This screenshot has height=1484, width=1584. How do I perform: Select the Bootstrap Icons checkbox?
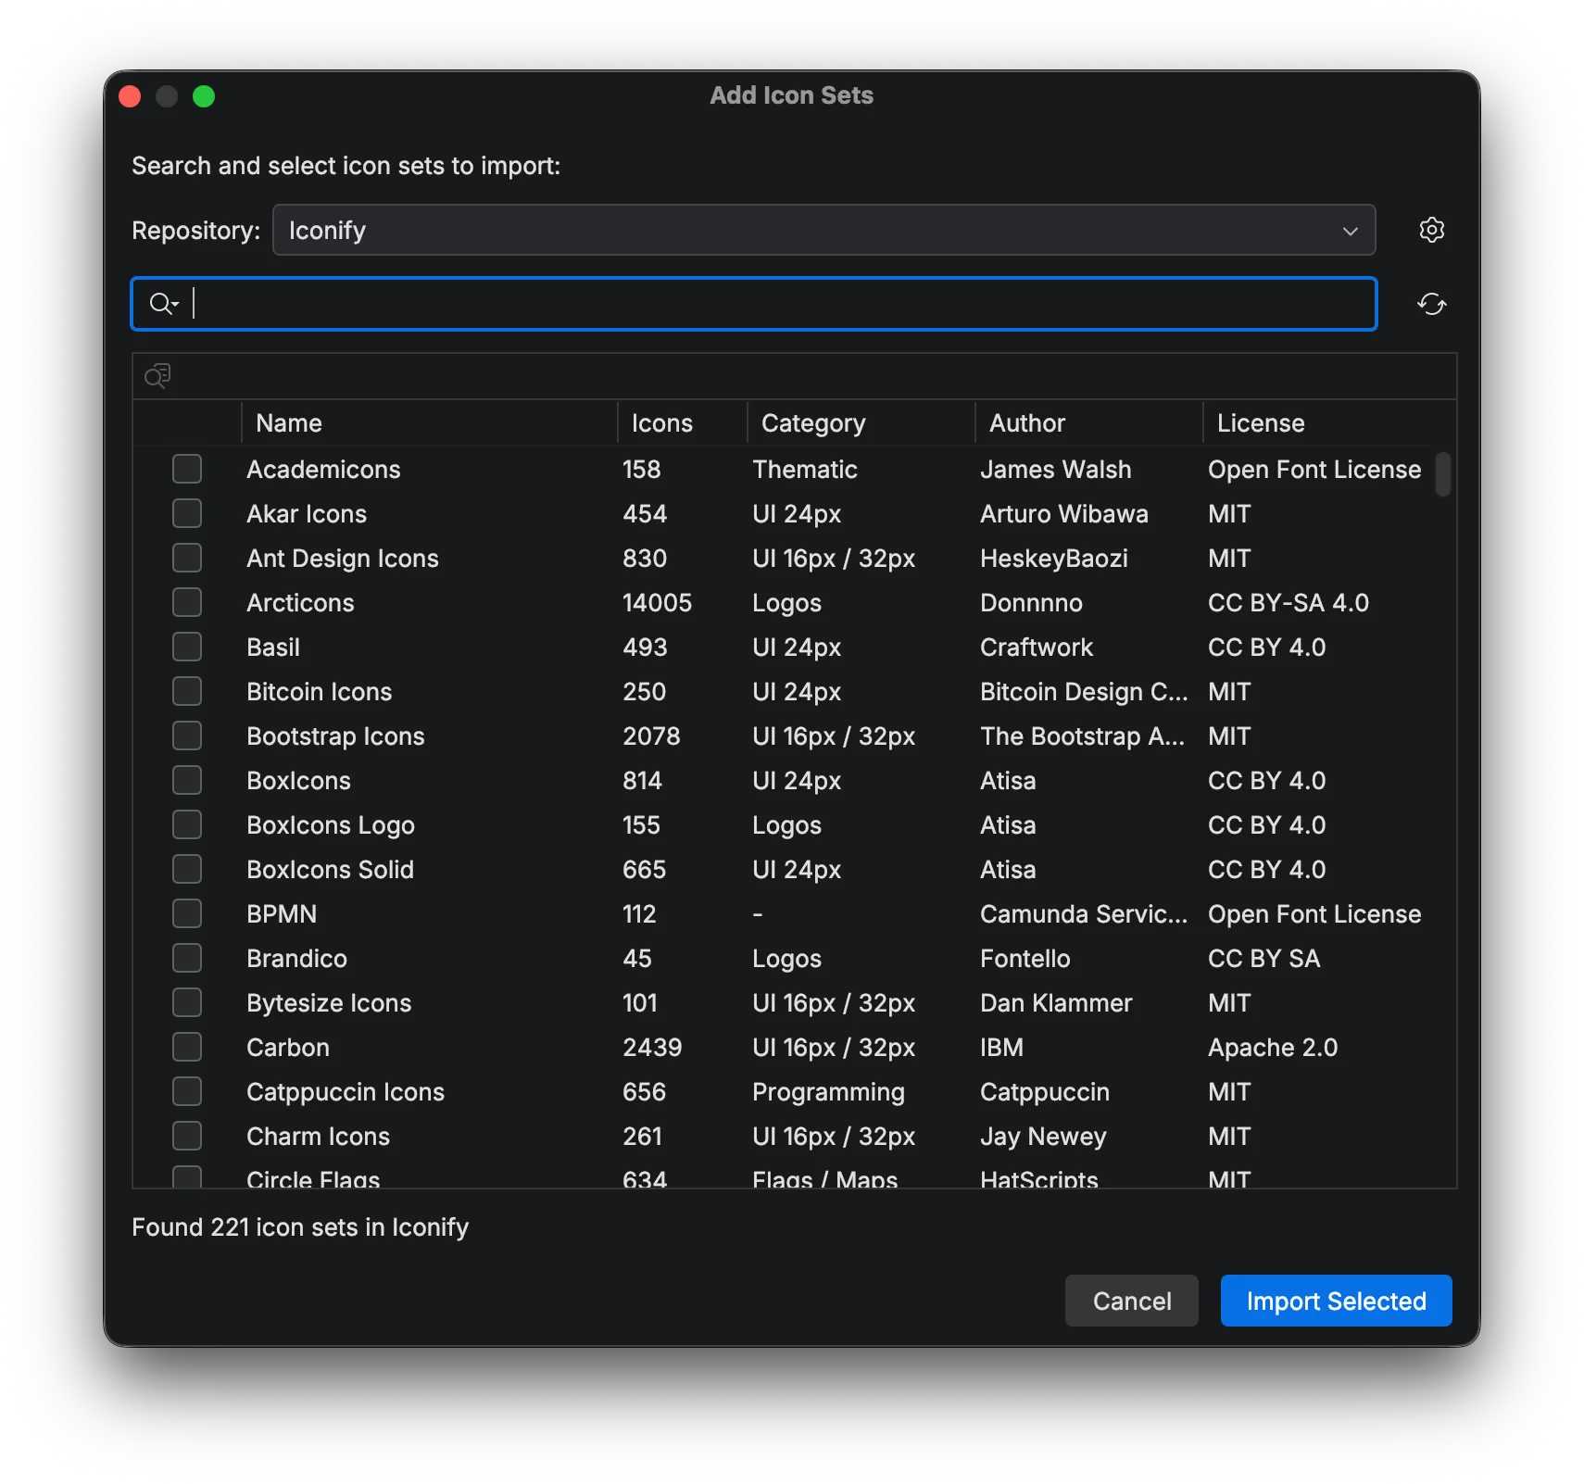[187, 736]
